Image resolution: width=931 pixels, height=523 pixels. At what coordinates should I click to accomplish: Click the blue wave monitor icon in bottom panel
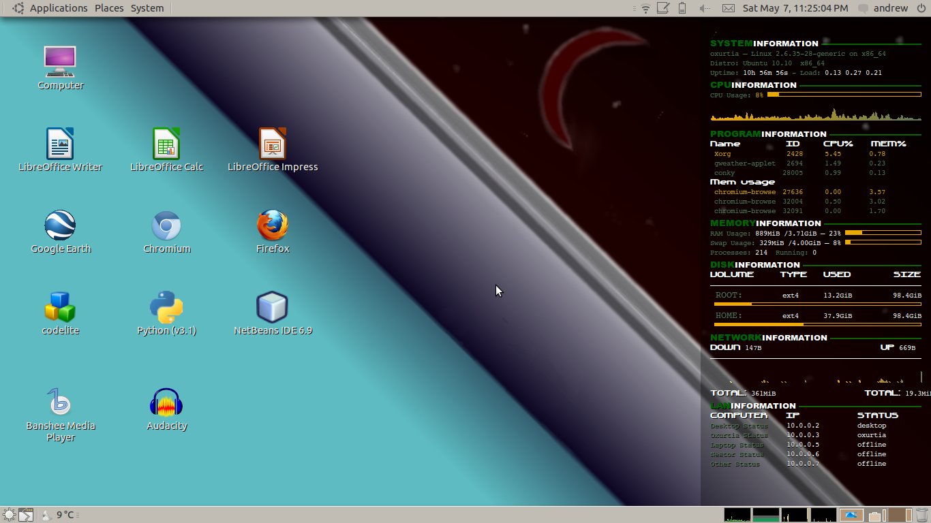coord(852,515)
